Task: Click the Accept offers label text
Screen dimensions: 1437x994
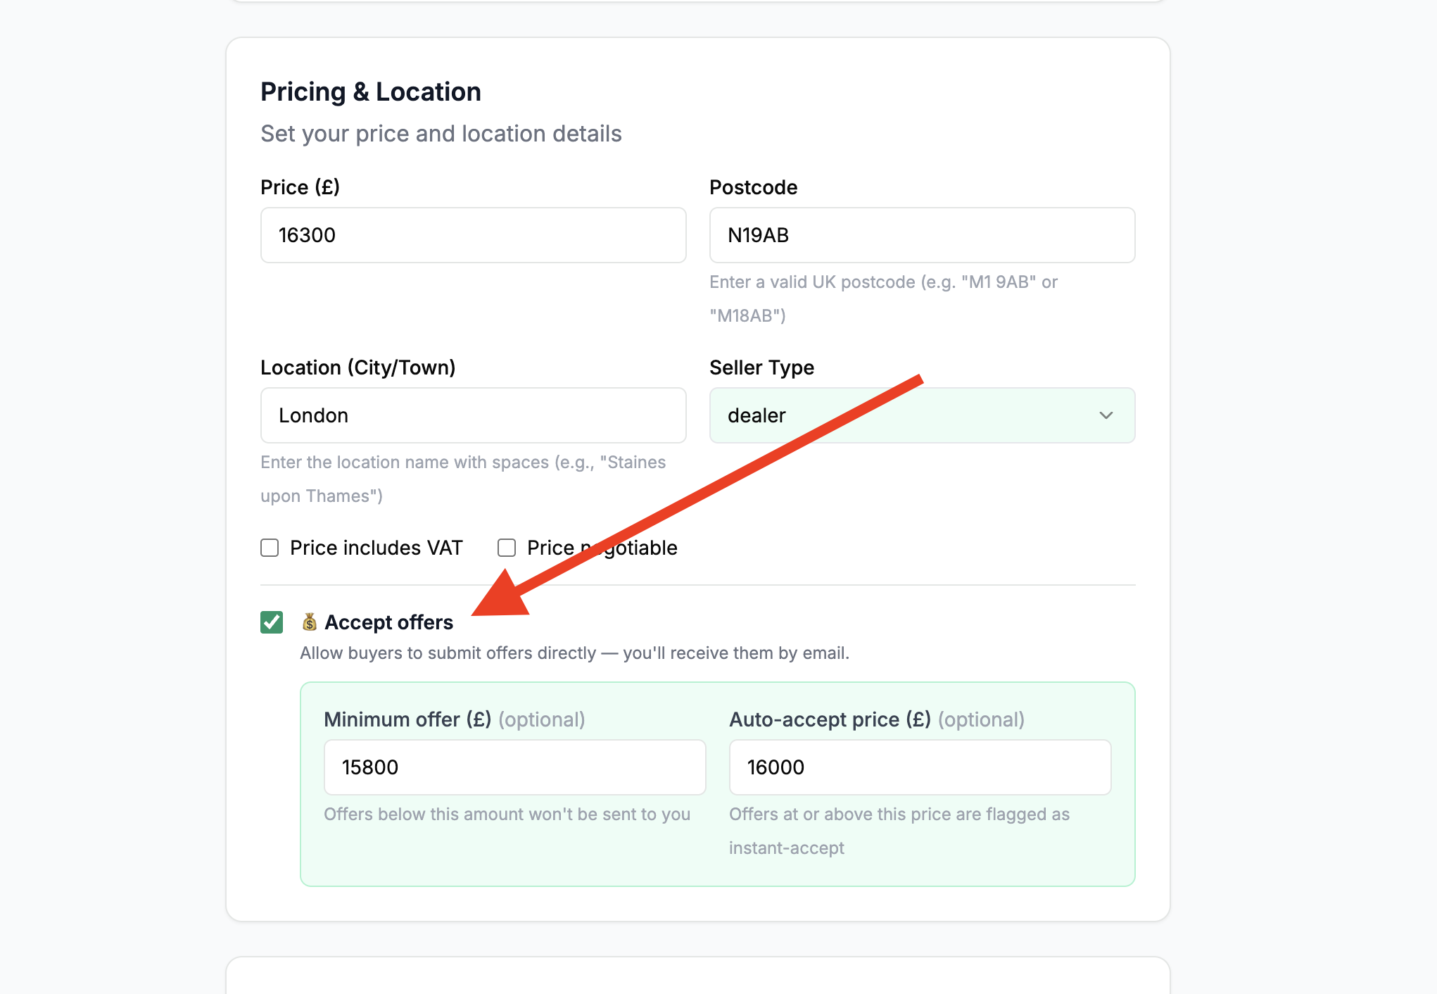Action: [x=389, y=622]
